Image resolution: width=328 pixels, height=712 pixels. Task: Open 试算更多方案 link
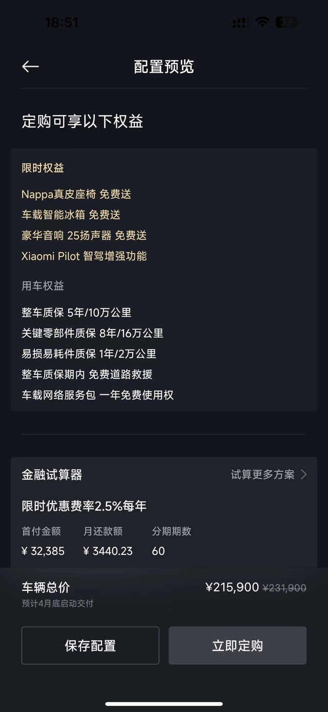[263, 474]
